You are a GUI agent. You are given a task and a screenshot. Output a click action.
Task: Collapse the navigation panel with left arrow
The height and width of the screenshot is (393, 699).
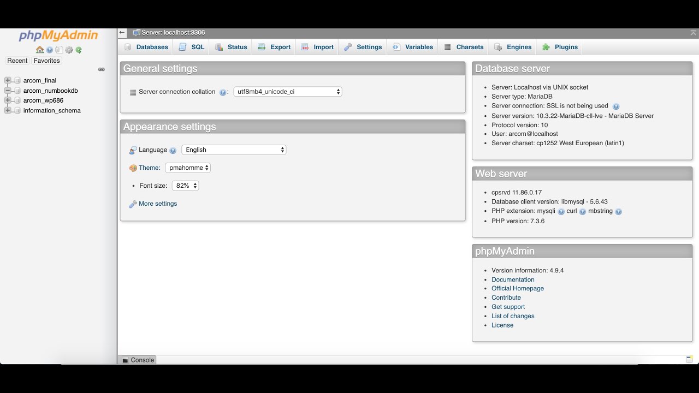point(122,33)
